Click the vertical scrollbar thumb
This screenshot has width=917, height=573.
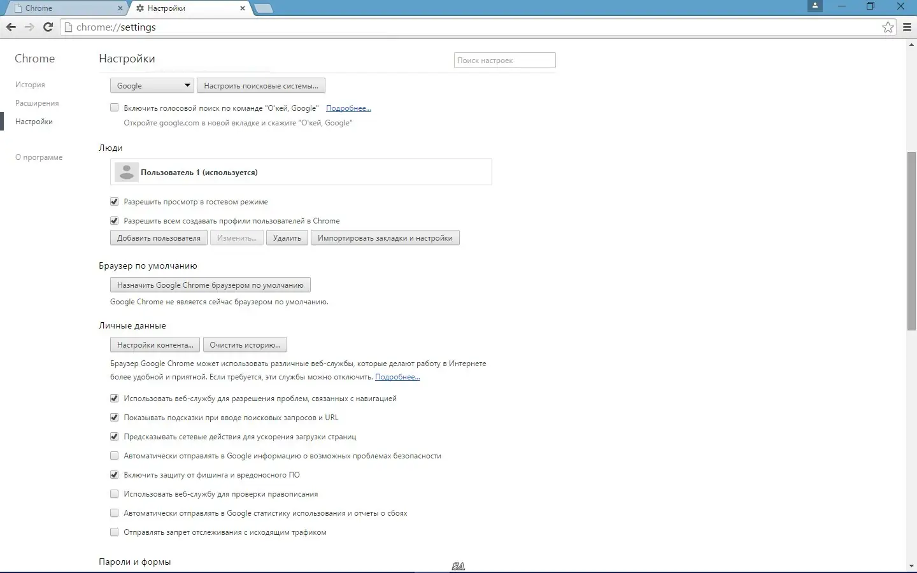coord(912,241)
